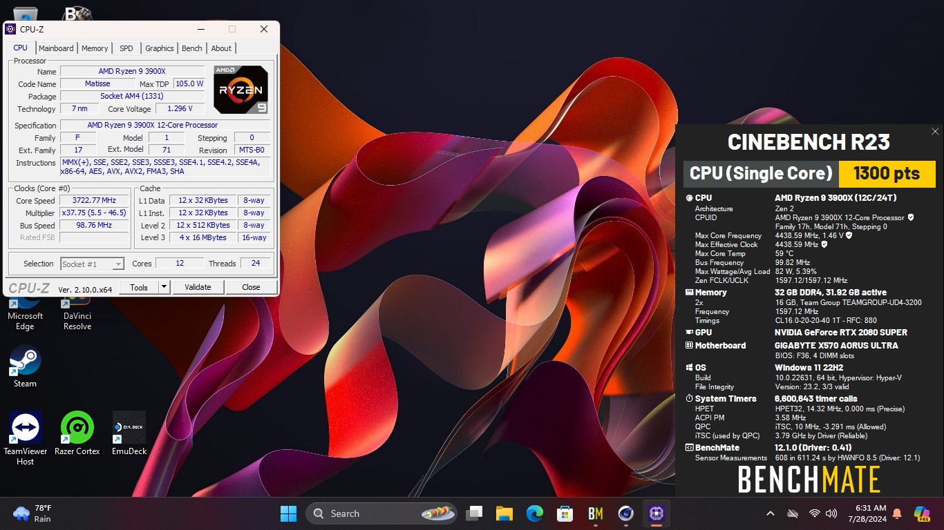
Task: Open the Tools dropdown arrow
Action: click(164, 287)
